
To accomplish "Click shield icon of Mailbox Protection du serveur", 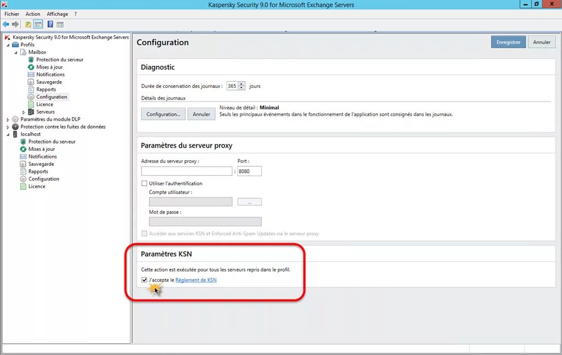I will tap(31, 60).
